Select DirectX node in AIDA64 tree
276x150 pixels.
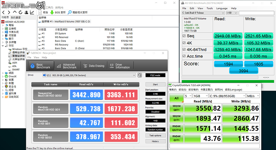coord(11,76)
